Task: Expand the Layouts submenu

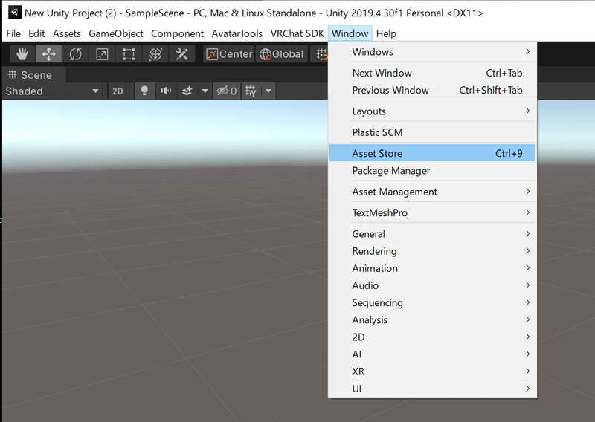Action: [x=433, y=111]
